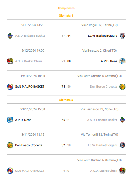Click the 23 : 80 match score

coord(66,61)
